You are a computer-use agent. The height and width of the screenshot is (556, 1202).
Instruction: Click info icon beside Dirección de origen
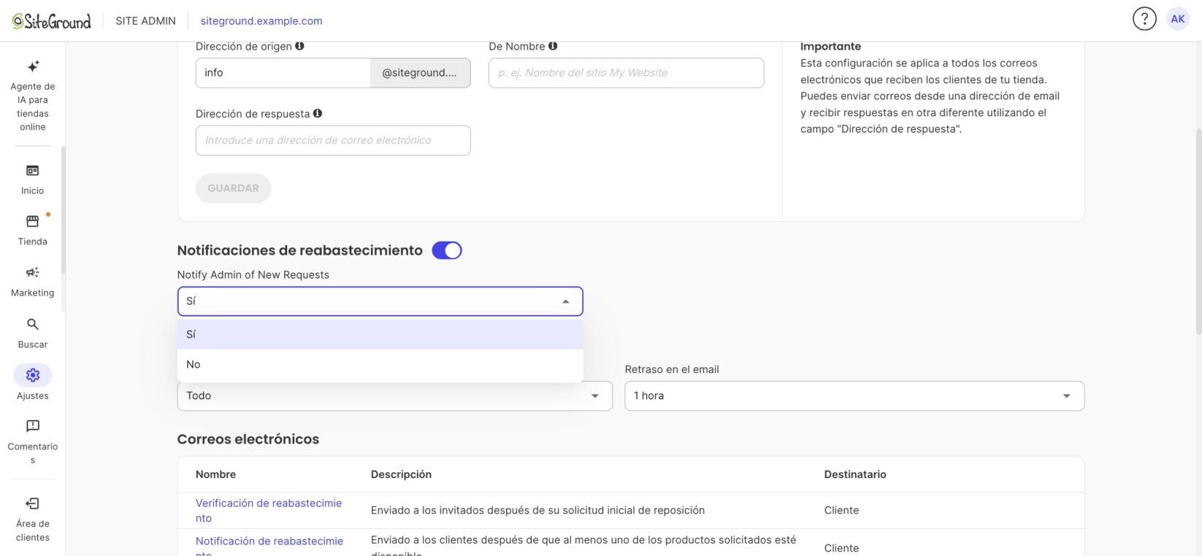[x=299, y=46]
